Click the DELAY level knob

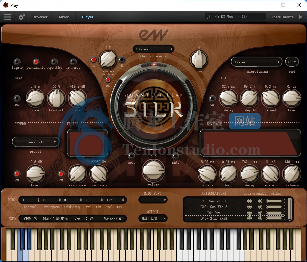pos(78,98)
